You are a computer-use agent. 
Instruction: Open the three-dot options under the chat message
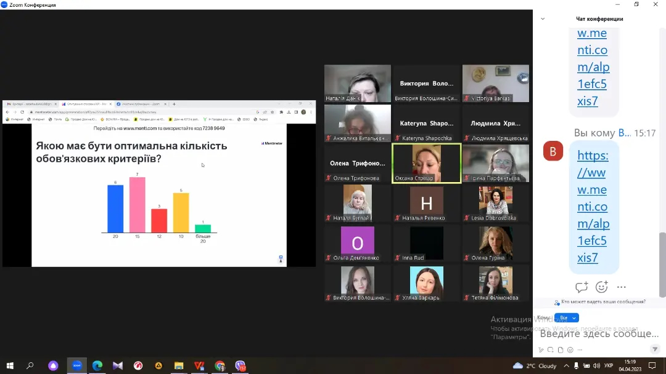coord(621,287)
